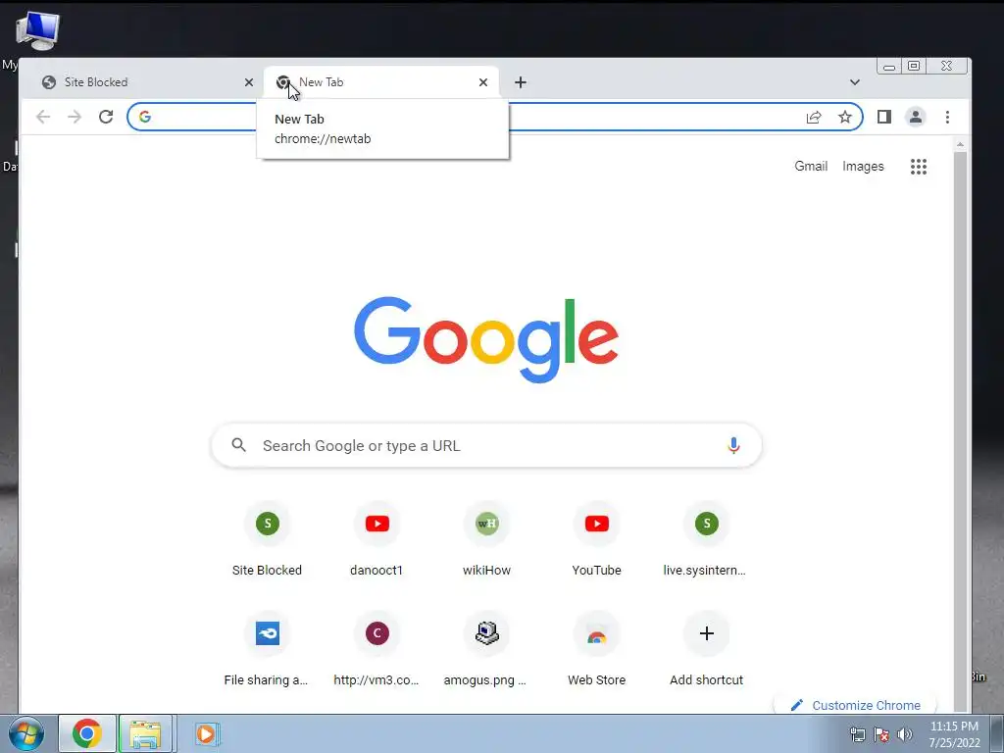This screenshot has width=1004, height=753.
Task: Click the share page icon in the address bar
Action: 814,118
